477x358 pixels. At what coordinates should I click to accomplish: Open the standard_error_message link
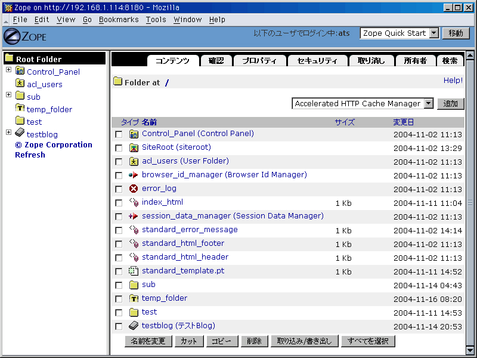pos(190,230)
